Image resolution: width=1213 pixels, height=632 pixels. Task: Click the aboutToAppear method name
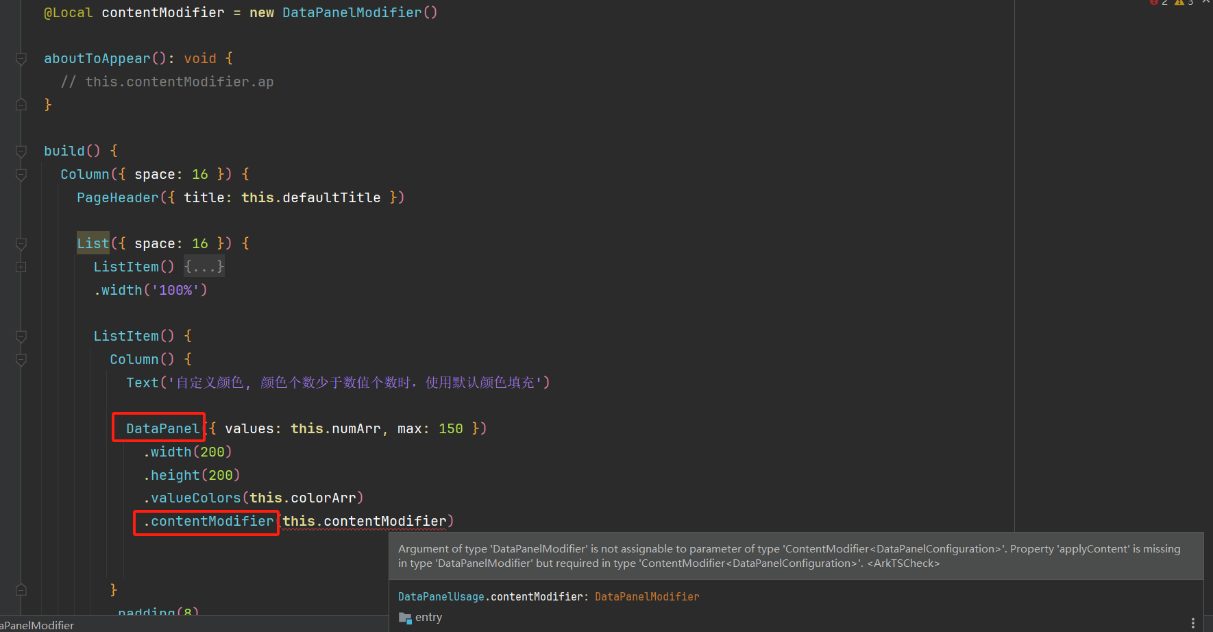tap(97, 59)
